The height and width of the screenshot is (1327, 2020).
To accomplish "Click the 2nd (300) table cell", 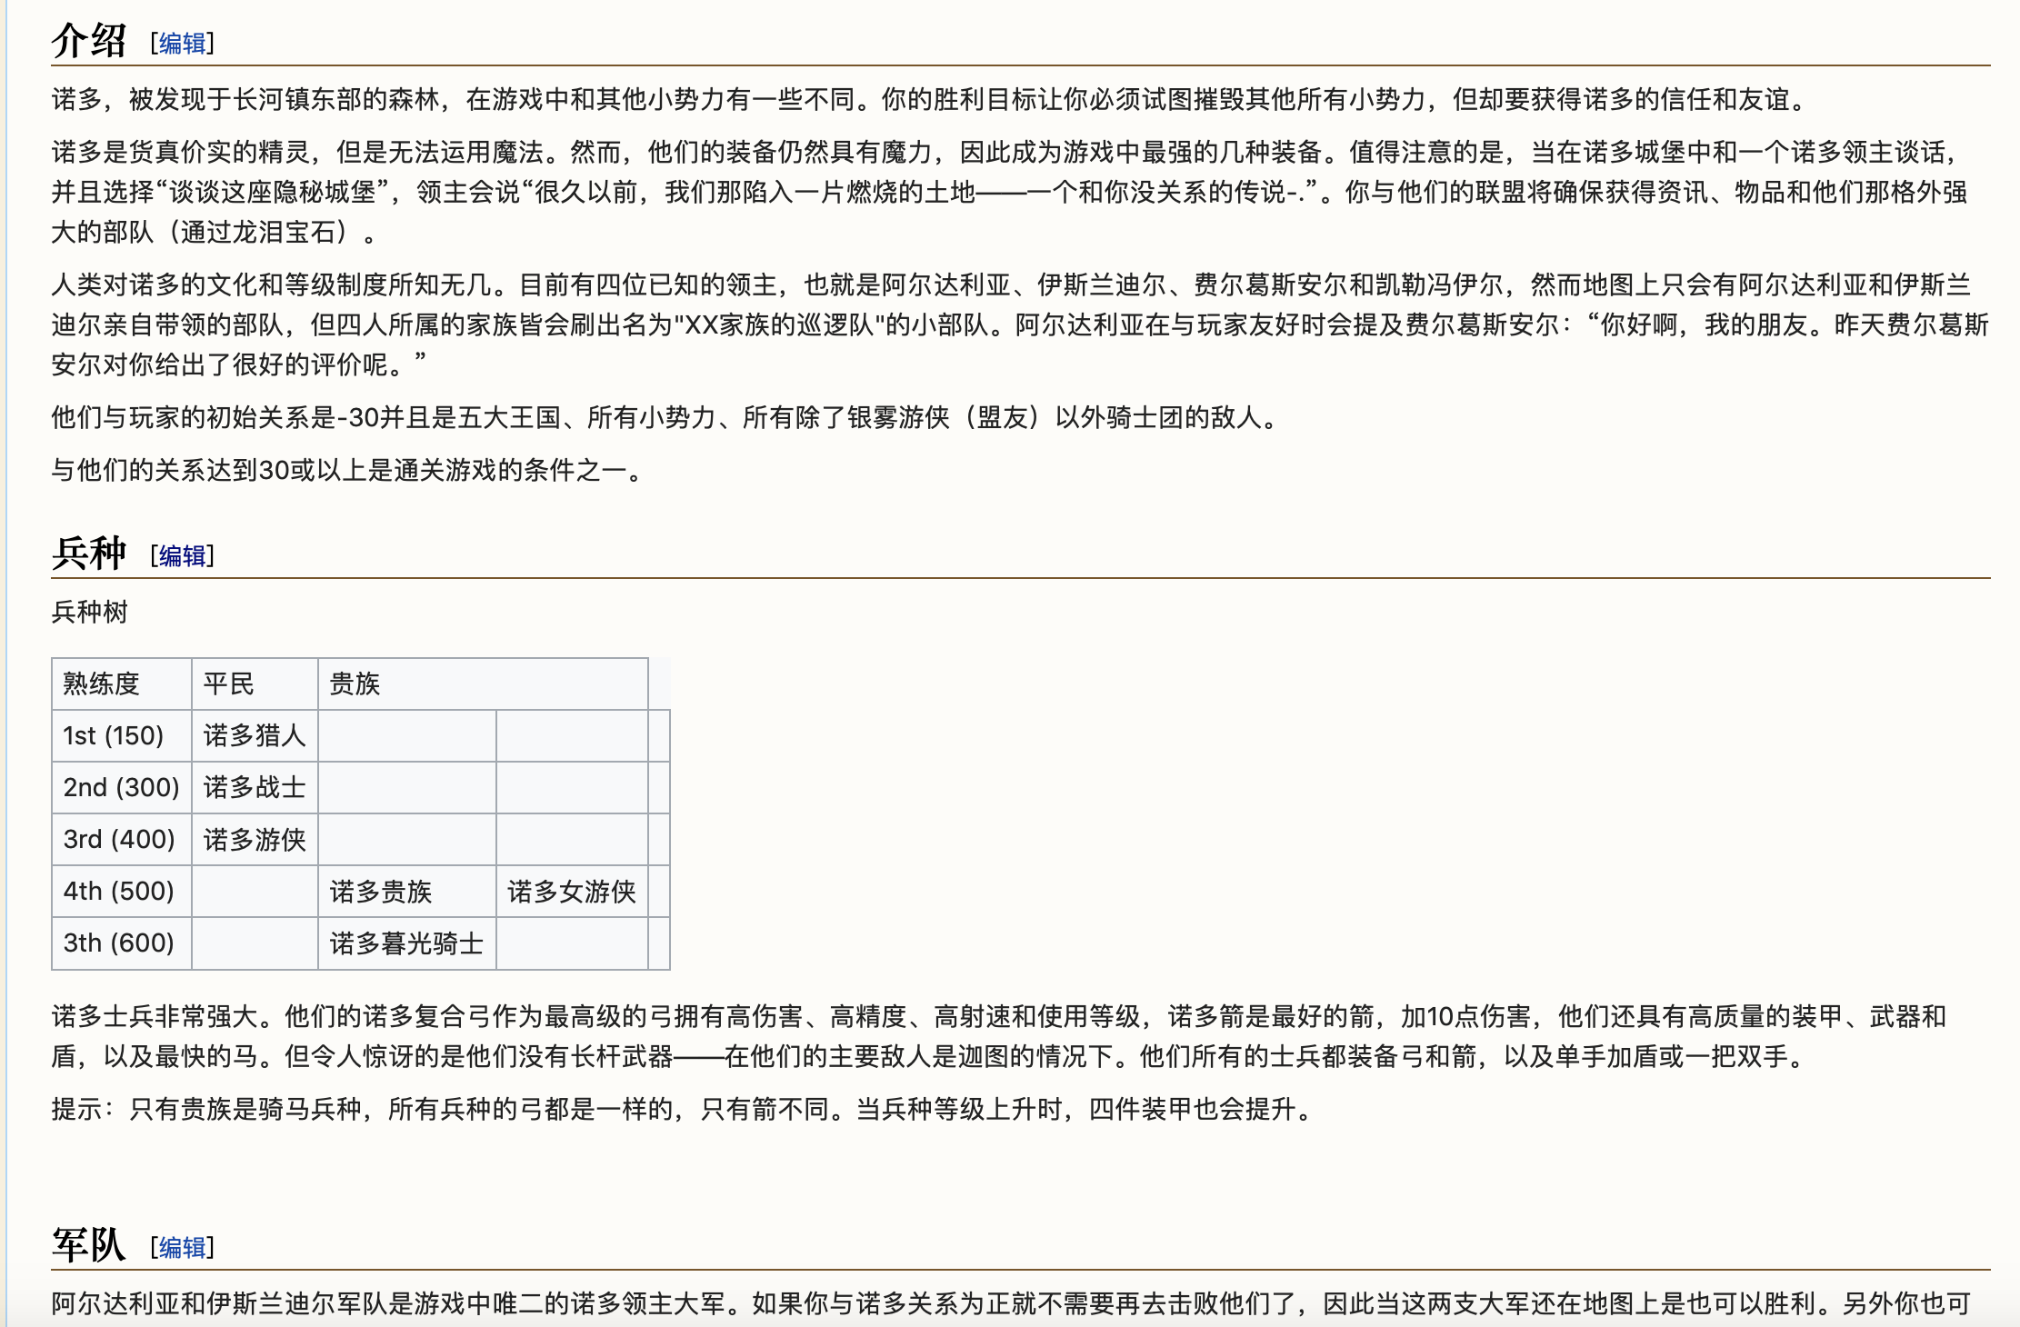I will coord(122,787).
